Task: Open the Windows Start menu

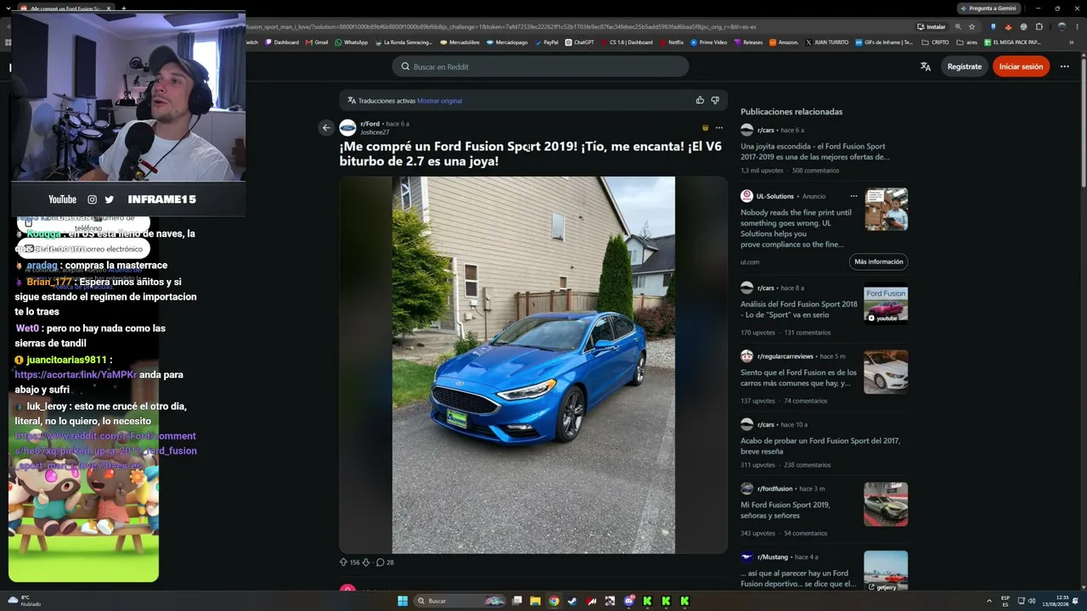Action: pos(403,601)
